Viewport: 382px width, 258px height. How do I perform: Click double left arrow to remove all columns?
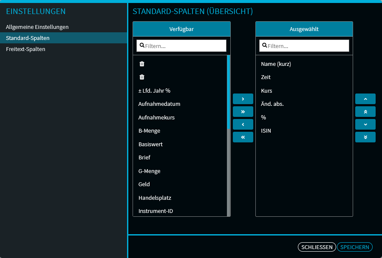pyautogui.click(x=243, y=137)
